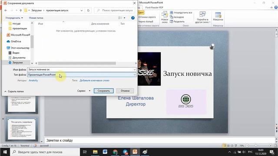The image size is (278, 156).
Task: Select OneDrive in the navigation pane
Action: 14,42
